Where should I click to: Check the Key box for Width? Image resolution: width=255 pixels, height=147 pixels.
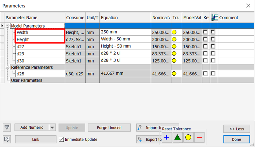point(205,32)
